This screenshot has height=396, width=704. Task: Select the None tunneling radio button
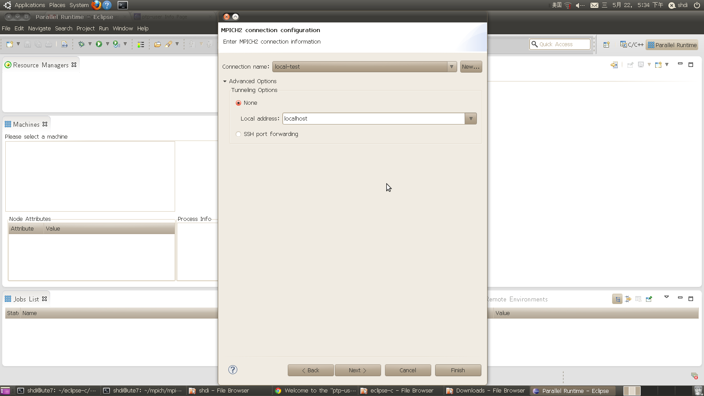pos(238,103)
